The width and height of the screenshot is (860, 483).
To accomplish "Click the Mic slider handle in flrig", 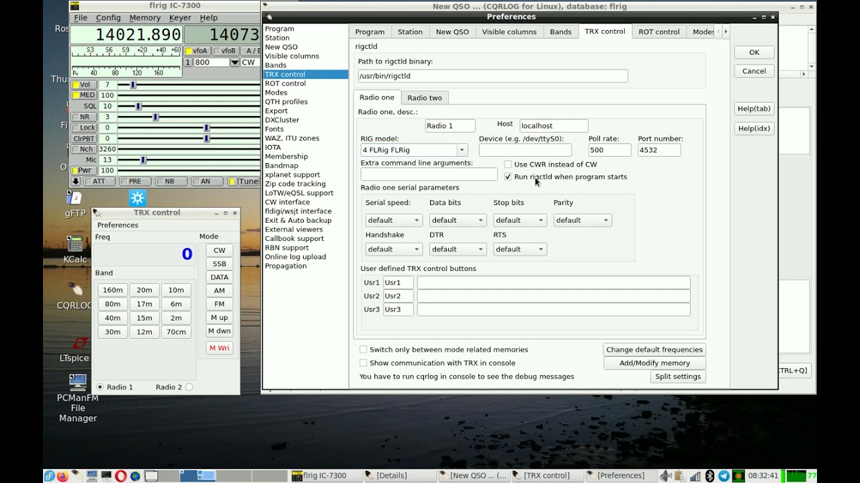I will [143, 160].
